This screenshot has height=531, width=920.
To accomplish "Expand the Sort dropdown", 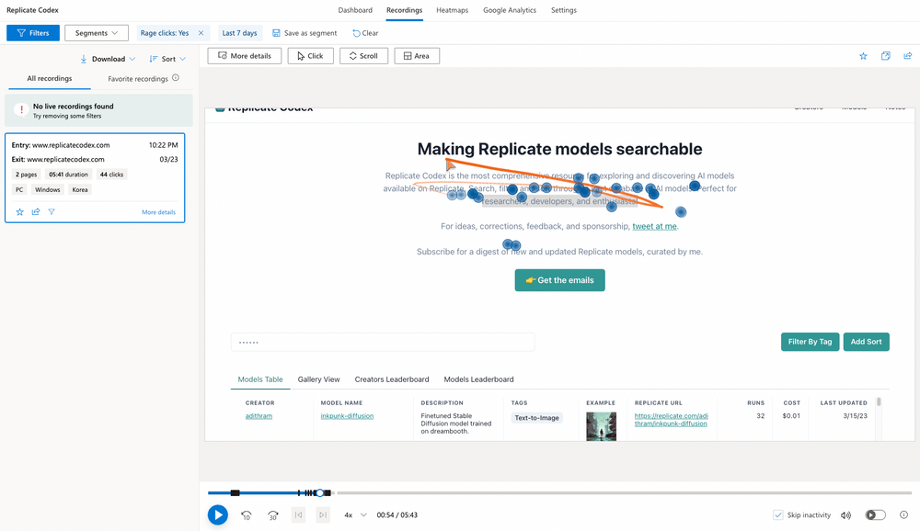I will (167, 59).
